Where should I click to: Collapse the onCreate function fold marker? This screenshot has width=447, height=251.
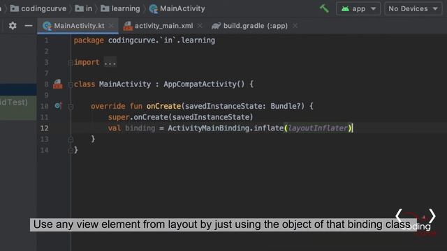pyautogui.click(x=71, y=107)
